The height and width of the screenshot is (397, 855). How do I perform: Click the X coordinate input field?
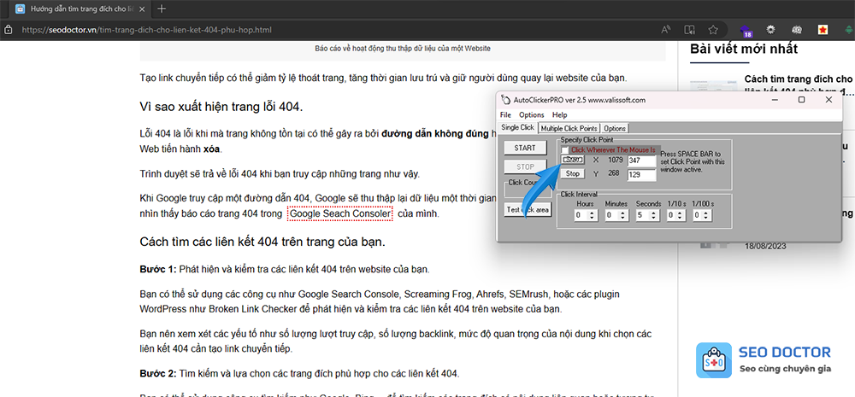(640, 161)
